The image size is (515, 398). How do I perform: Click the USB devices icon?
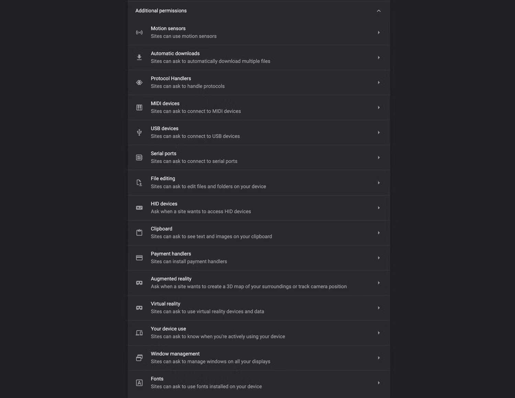tap(139, 133)
